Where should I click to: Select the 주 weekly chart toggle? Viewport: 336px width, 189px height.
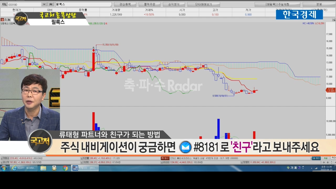point(6,20)
